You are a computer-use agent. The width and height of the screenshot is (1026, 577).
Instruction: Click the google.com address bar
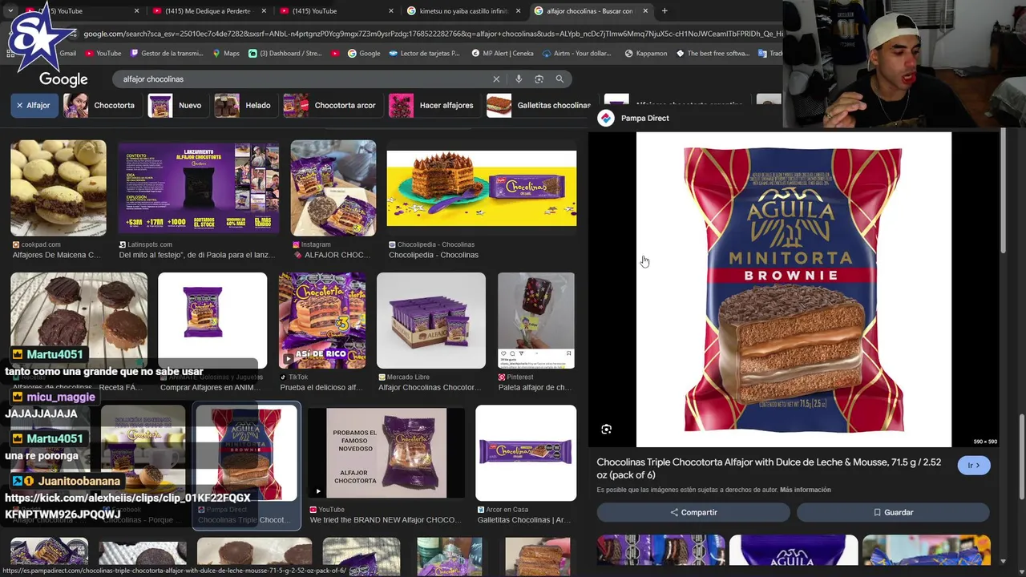[431, 34]
